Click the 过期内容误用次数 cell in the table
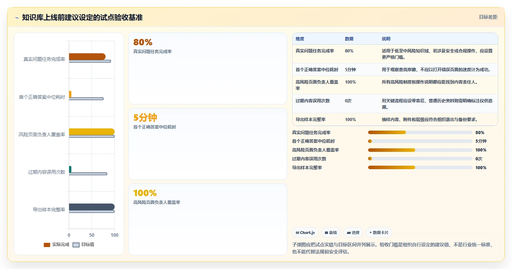Viewport: 512px width, 269px height. [313, 101]
